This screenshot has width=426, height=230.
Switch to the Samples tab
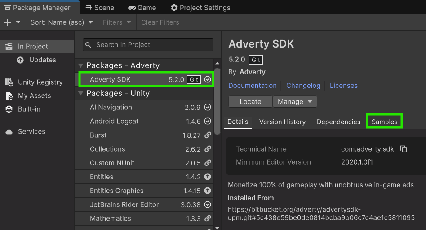(384, 122)
